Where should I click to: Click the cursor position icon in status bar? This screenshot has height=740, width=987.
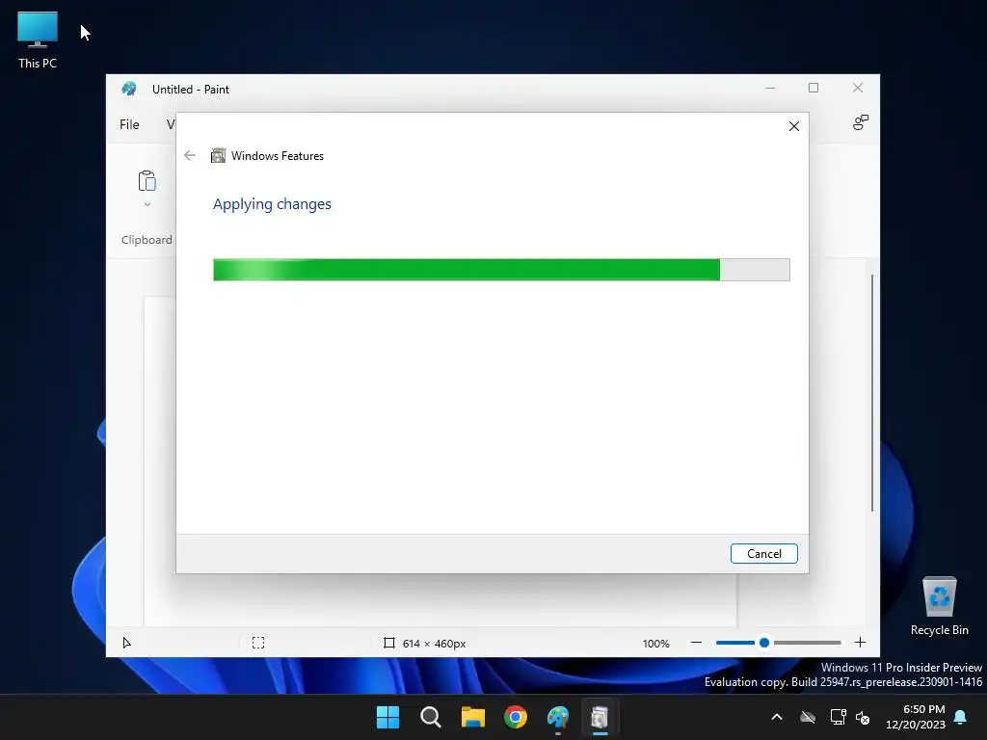(126, 643)
